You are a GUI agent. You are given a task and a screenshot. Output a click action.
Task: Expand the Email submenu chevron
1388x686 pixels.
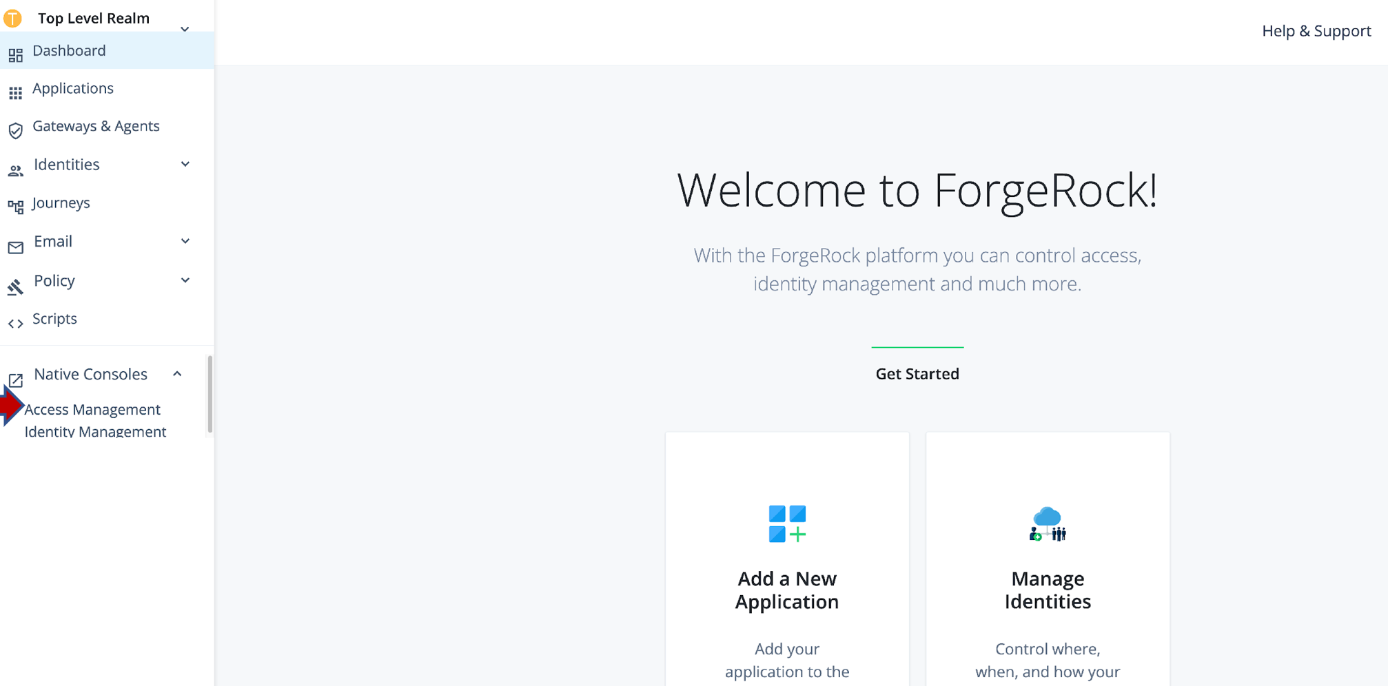[x=185, y=241]
